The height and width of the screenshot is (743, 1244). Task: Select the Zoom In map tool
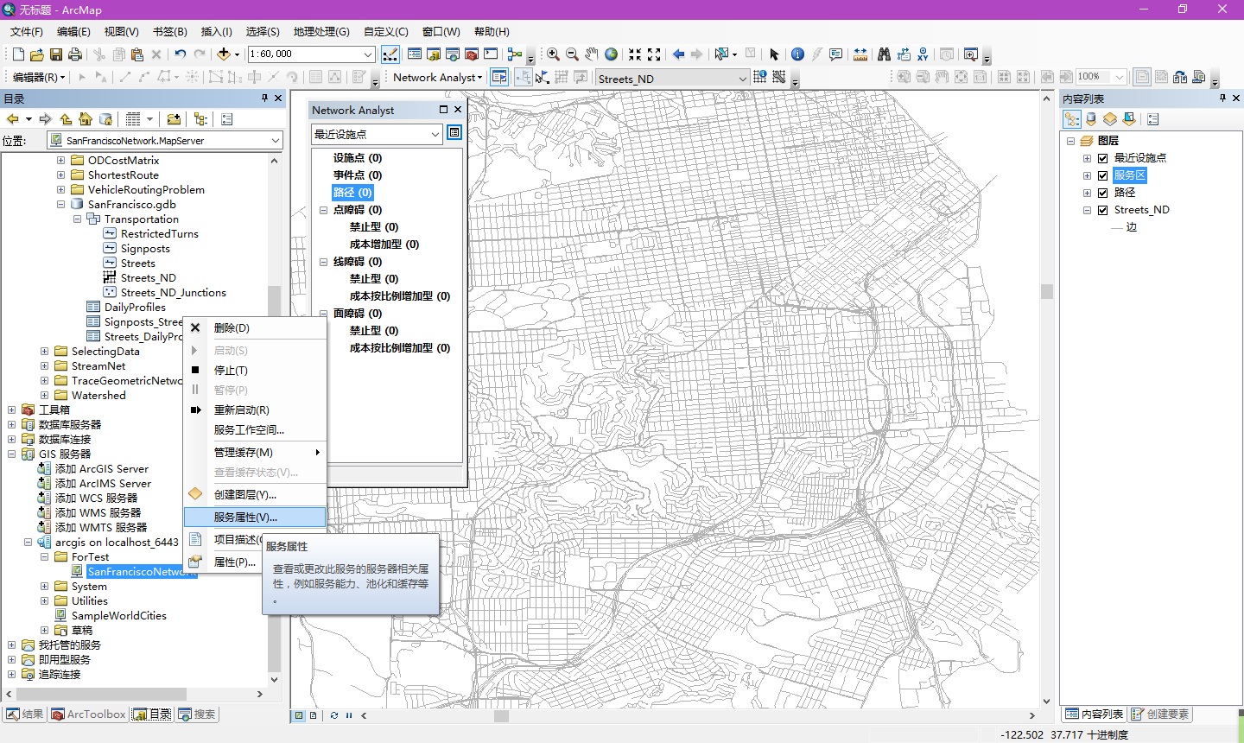553,54
